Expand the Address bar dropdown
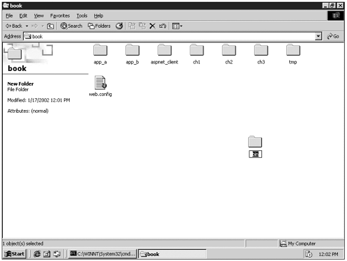This screenshot has width=347, height=261. 318,36
